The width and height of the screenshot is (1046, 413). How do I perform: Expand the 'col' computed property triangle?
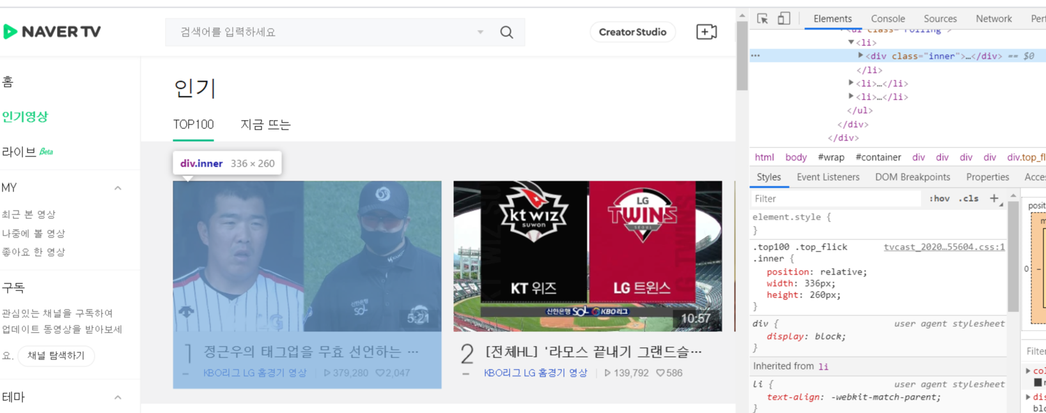1028,370
